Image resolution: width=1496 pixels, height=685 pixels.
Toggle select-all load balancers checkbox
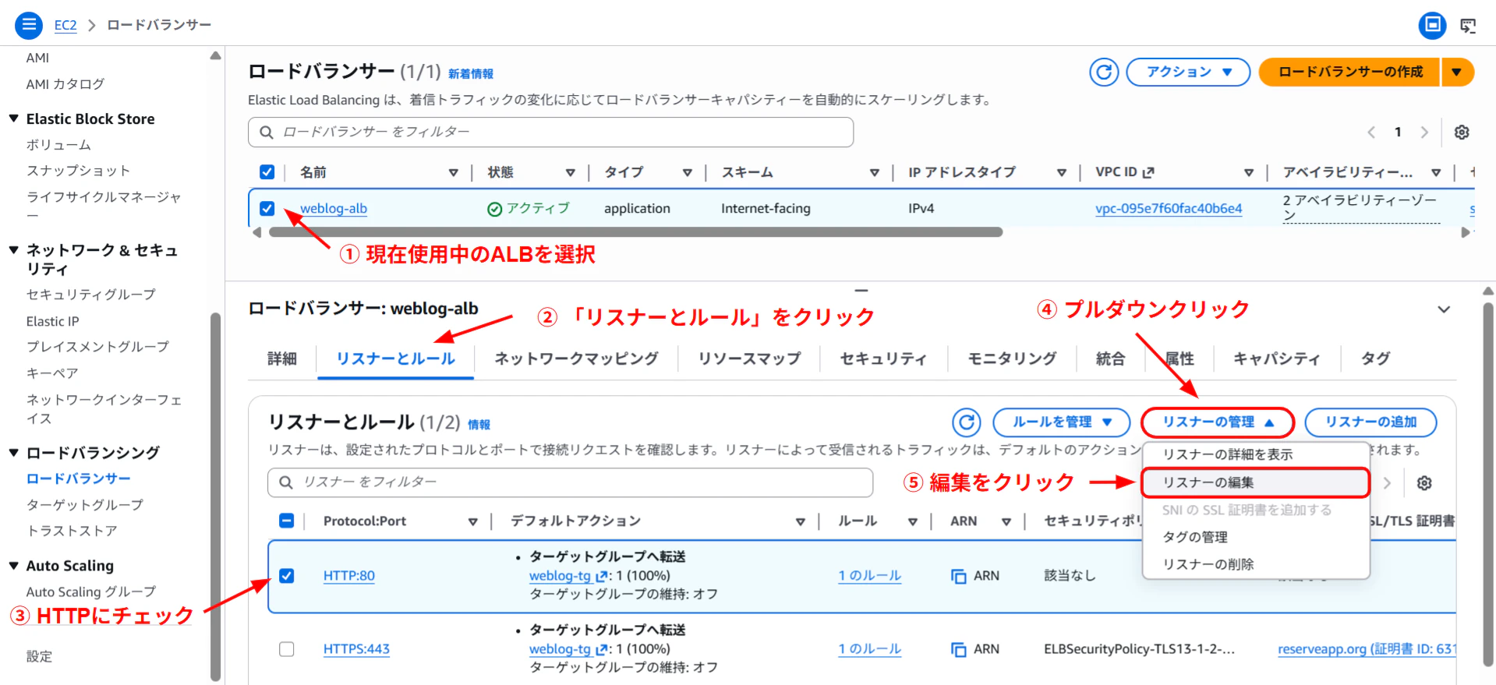(x=267, y=172)
